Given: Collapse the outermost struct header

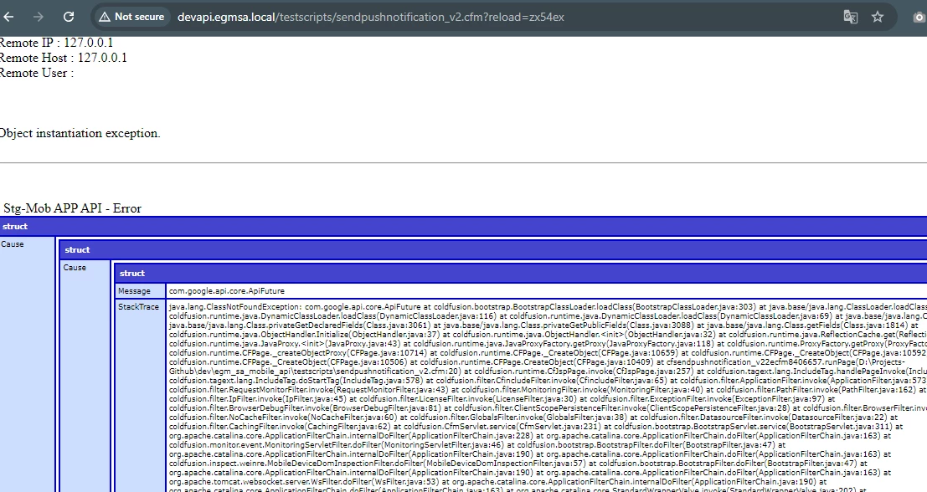Looking at the screenshot, I should tap(464, 226).
